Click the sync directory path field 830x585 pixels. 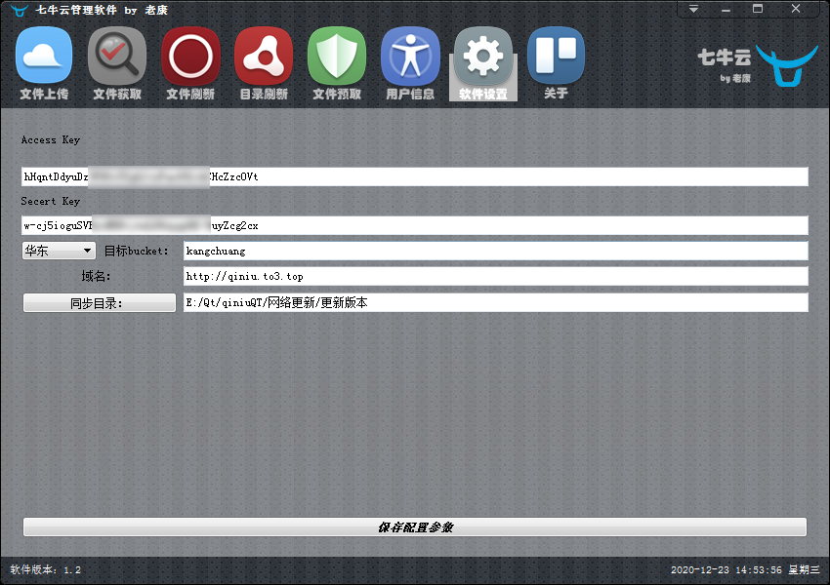(x=495, y=302)
